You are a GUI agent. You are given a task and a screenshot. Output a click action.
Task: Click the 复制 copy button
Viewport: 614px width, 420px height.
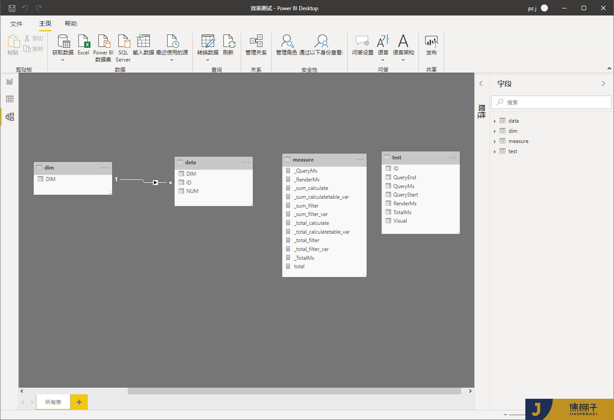pyautogui.click(x=34, y=49)
